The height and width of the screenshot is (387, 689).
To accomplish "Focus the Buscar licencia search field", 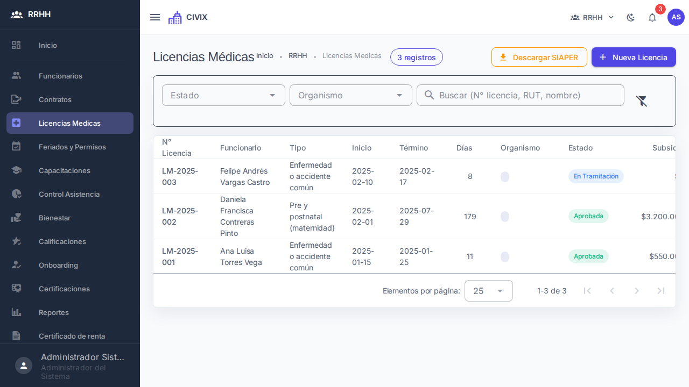I will [521, 95].
